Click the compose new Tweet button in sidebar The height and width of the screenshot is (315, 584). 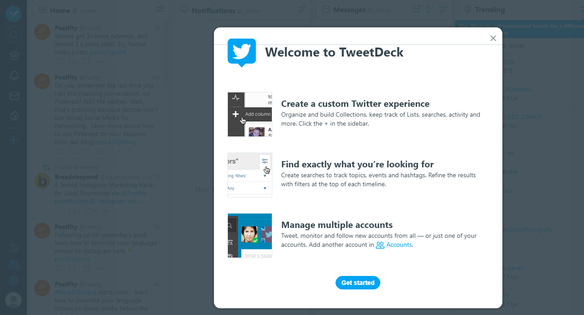tap(13, 13)
